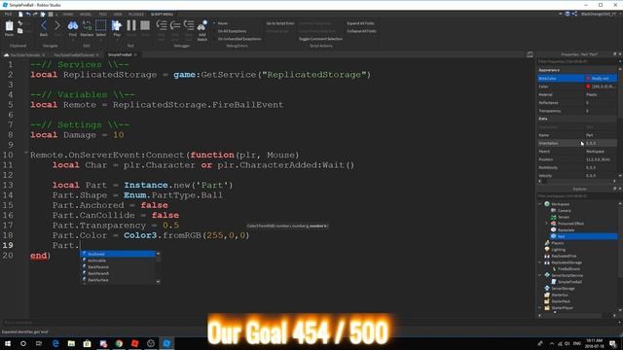Click the undo arrow in quick access bar
The width and height of the screenshot is (623, 350).
pos(28,15)
